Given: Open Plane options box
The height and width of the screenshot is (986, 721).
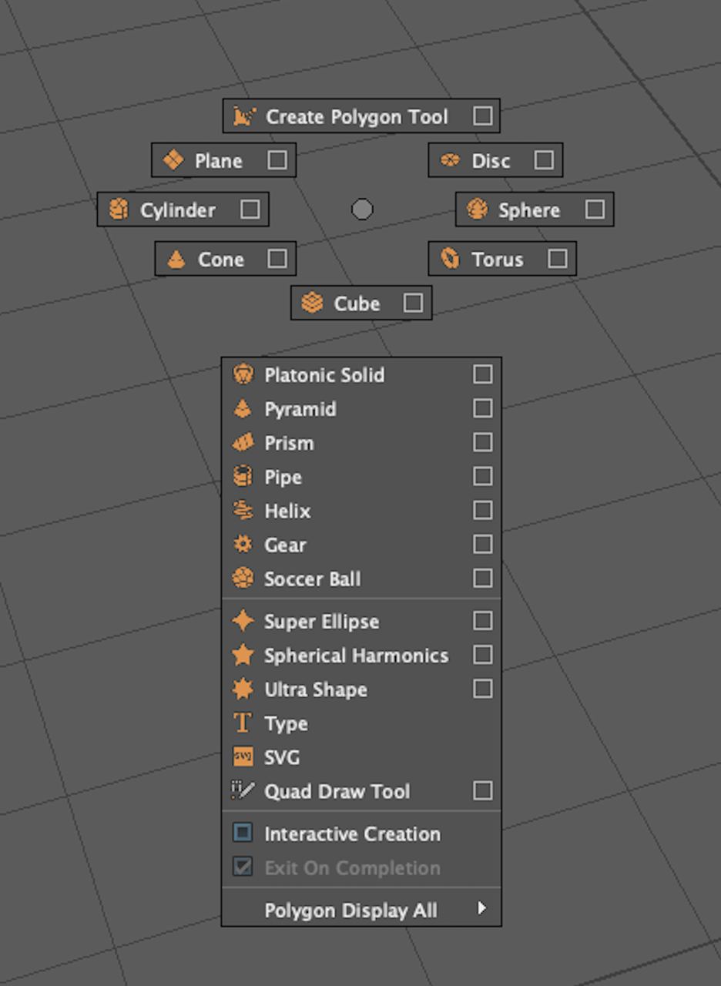Looking at the screenshot, I should (277, 159).
